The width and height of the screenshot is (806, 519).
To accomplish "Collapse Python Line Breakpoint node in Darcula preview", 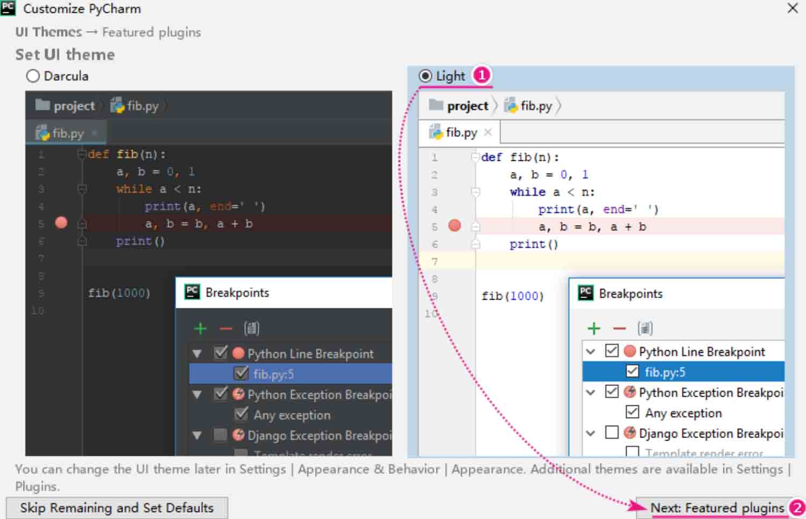I will point(197,353).
